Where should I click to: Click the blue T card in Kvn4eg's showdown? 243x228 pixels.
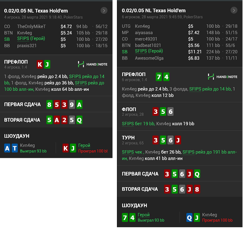tap(15, 148)
